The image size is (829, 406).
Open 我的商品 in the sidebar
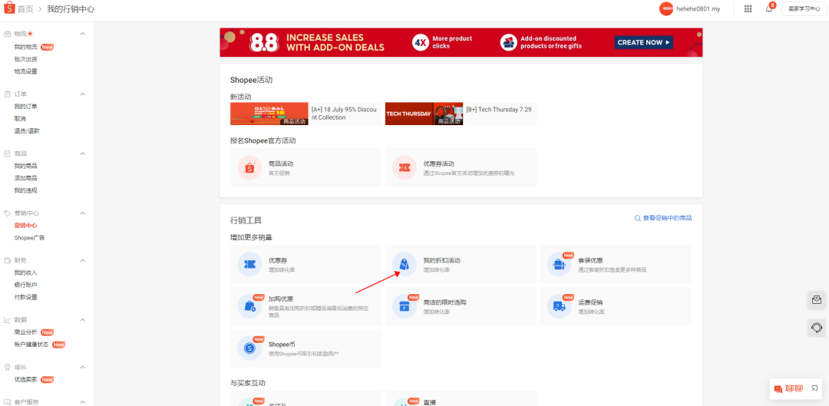[x=26, y=166]
